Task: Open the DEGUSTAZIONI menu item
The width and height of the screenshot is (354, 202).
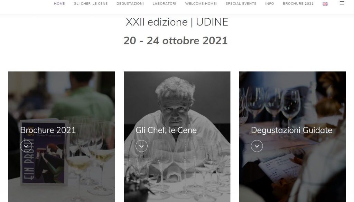Action: tap(130, 3)
